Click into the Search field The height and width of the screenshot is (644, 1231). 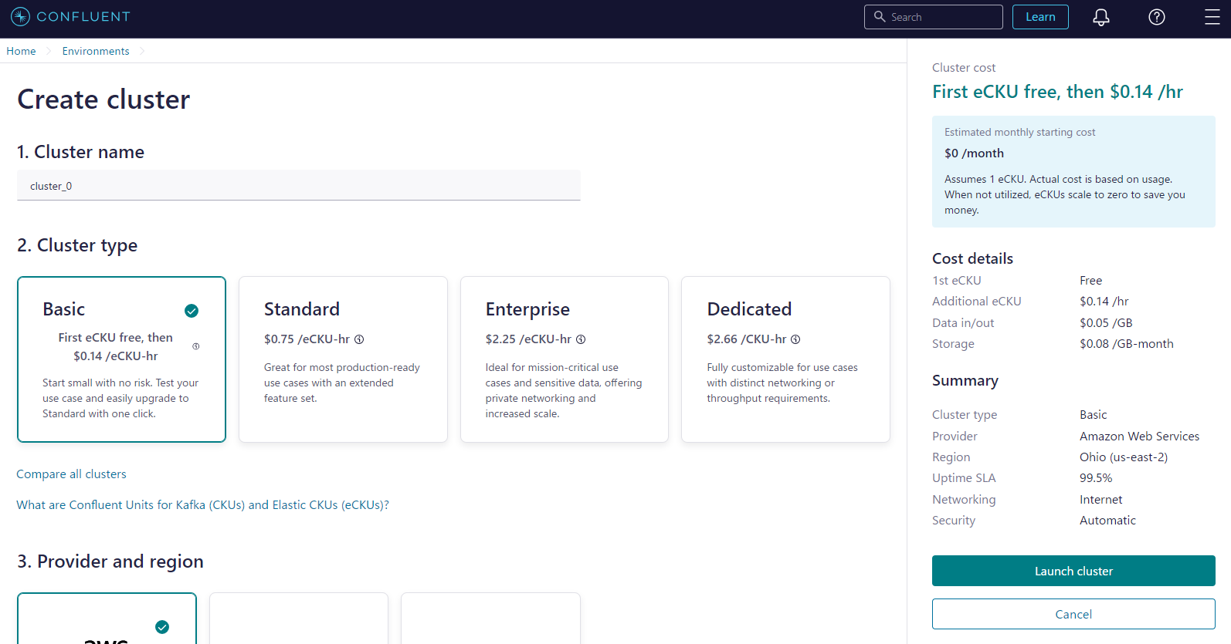pyautogui.click(x=934, y=17)
